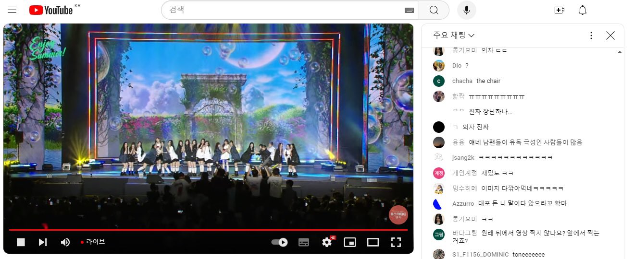Go to YouTube home via logo
Screen dimensions: 634x259
(50, 10)
